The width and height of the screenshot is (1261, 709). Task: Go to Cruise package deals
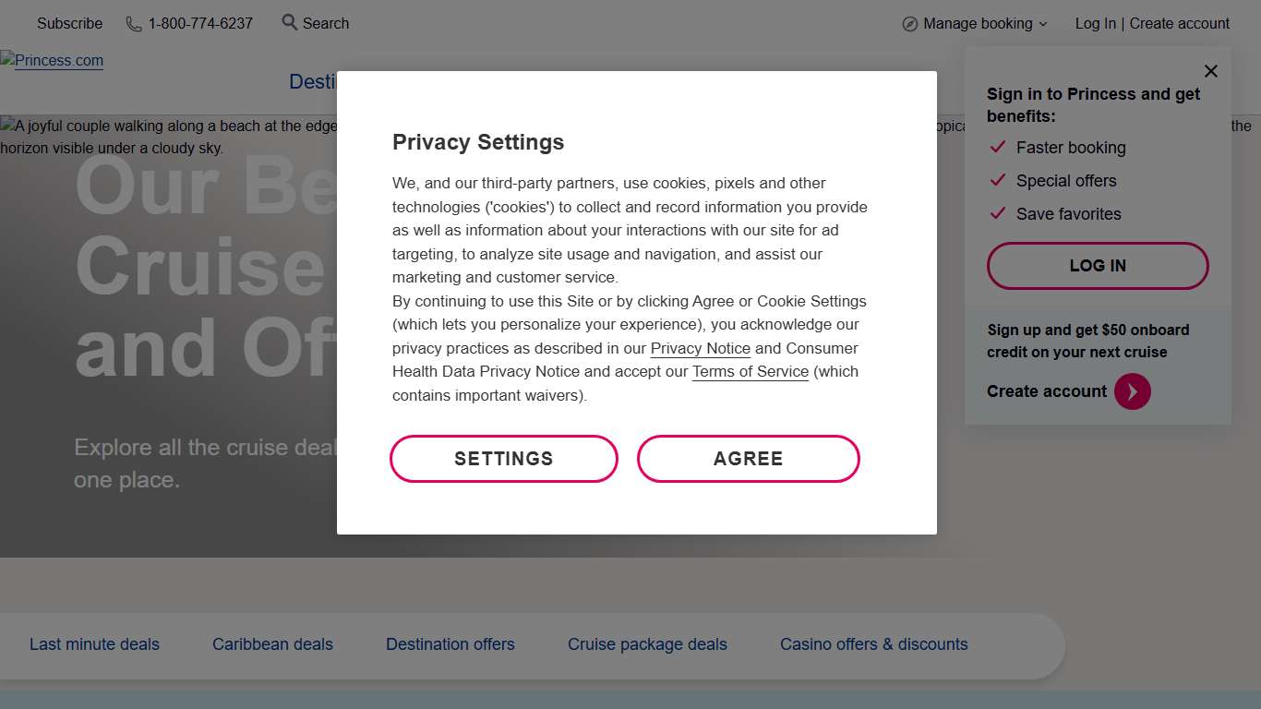point(647,644)
